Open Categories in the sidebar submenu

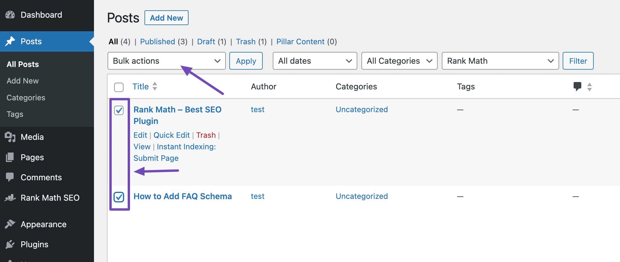click(26, 98)
